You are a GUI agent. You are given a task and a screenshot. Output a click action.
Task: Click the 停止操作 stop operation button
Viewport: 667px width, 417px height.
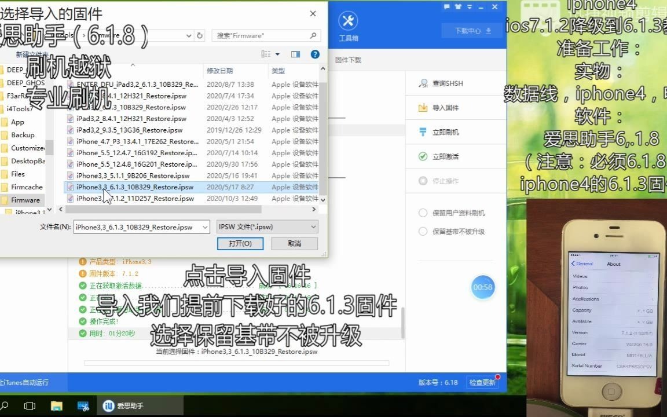point(438,181)
